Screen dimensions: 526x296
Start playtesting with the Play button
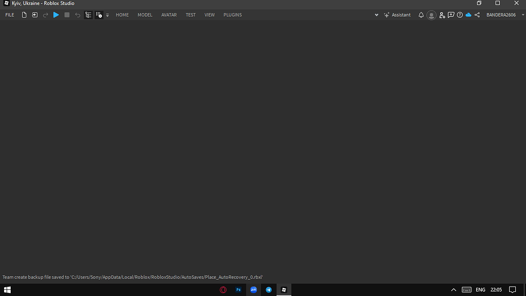pyautogui.click(x=56, y=15)
